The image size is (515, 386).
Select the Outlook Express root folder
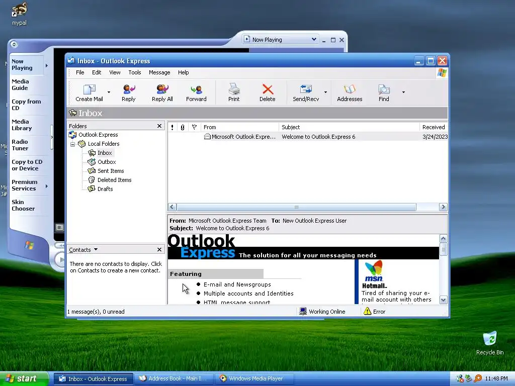click(x=98, y=135)
